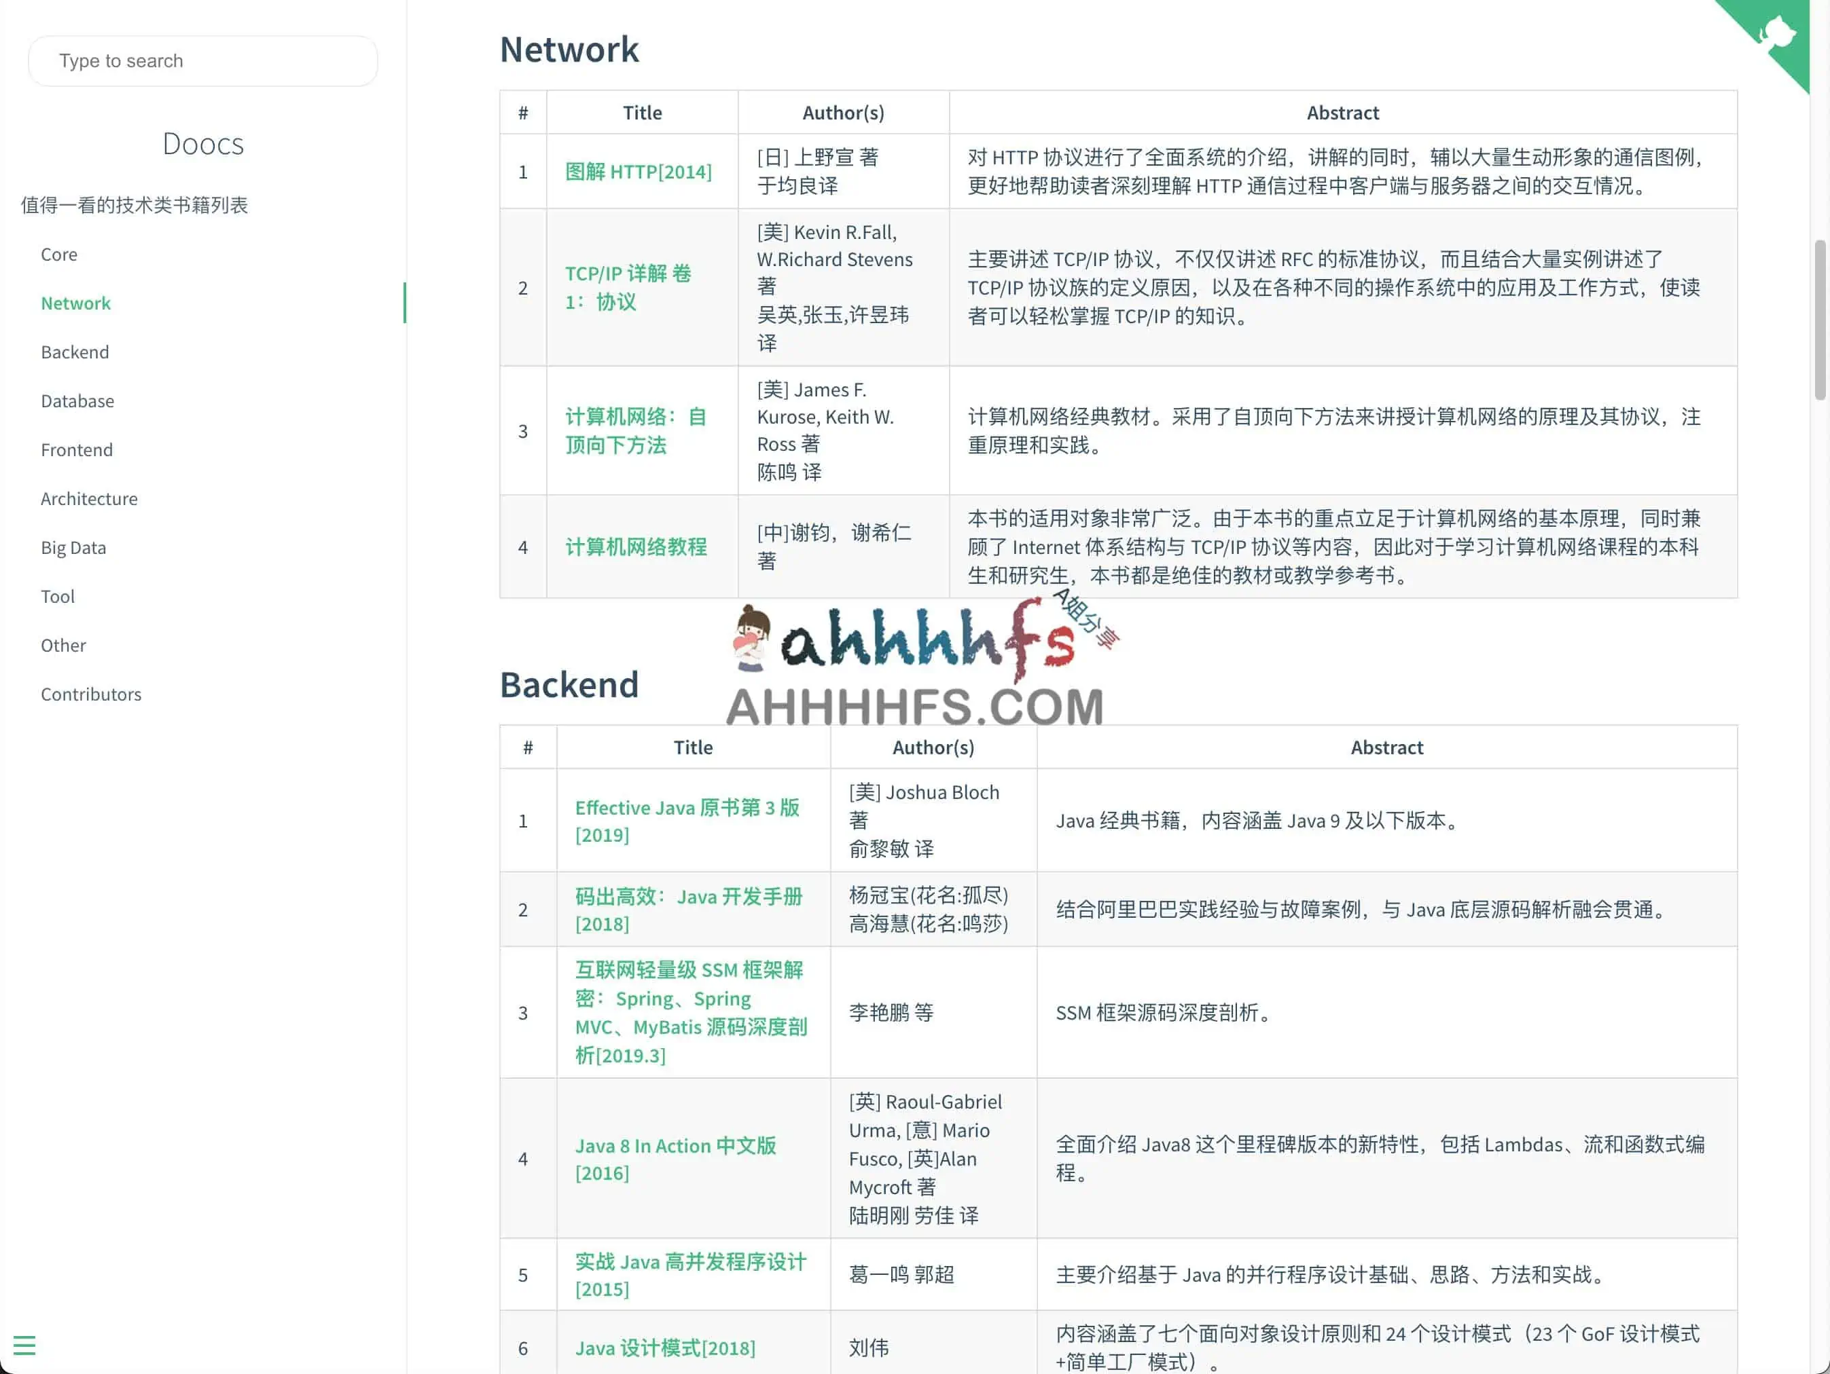This screenshot has width=1830, height=1374.
Task: Select the Core category in the sidebar
Action: 58,254
